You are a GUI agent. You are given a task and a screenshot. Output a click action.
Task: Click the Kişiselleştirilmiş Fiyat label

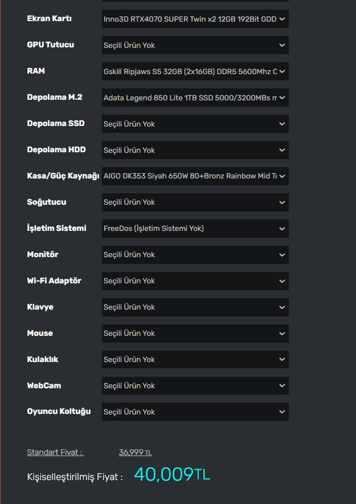(x=75, y=477)
